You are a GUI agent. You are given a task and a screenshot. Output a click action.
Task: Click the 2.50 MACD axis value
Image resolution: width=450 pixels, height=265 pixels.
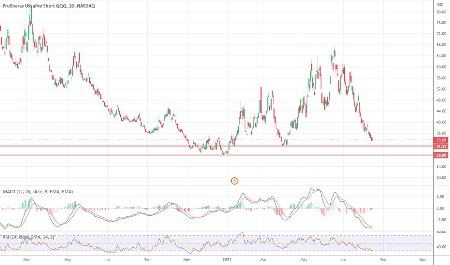(x=440, y=197)
